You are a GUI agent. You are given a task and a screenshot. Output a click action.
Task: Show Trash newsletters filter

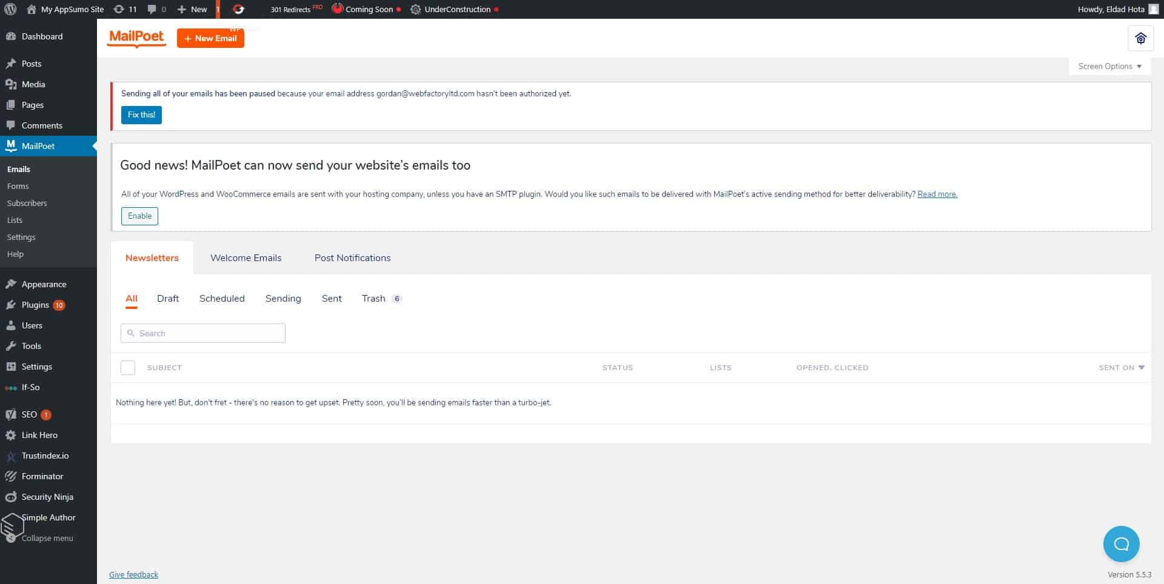(x=381, y=299)
